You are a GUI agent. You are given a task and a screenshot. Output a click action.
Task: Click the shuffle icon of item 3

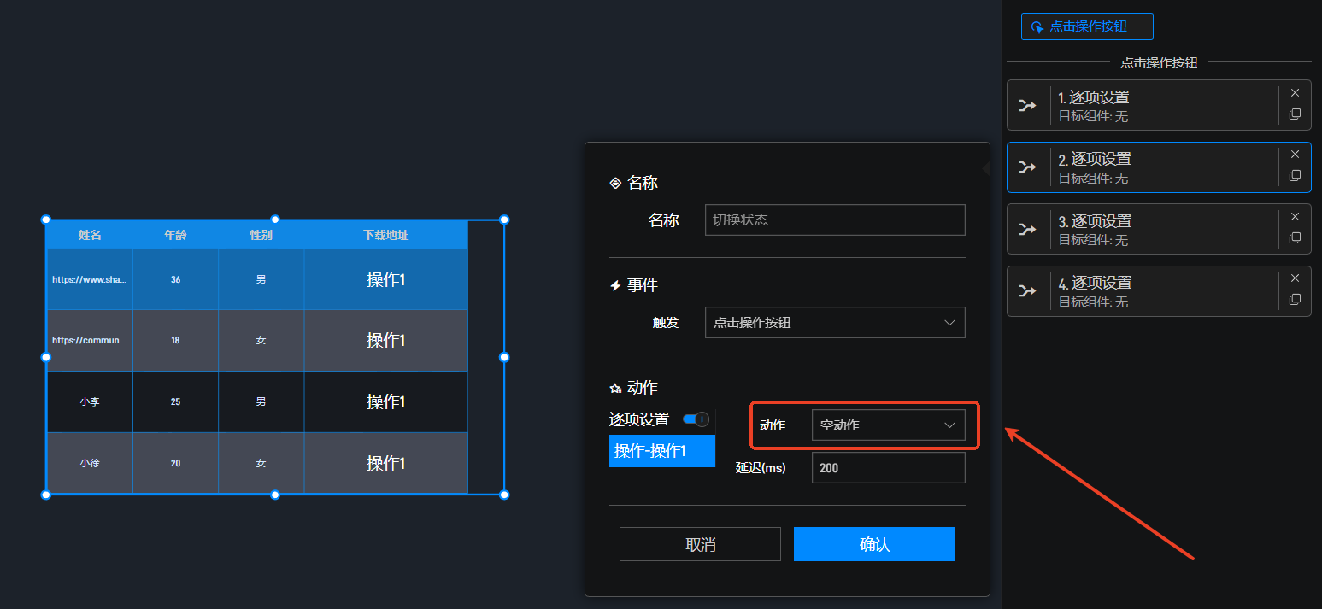click(x=1027, y=229)
